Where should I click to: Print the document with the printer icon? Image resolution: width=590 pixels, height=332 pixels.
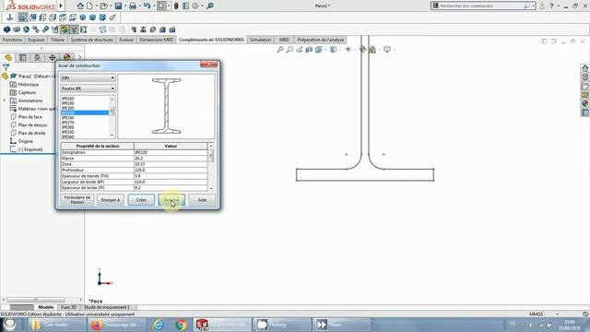click(133, 6)
